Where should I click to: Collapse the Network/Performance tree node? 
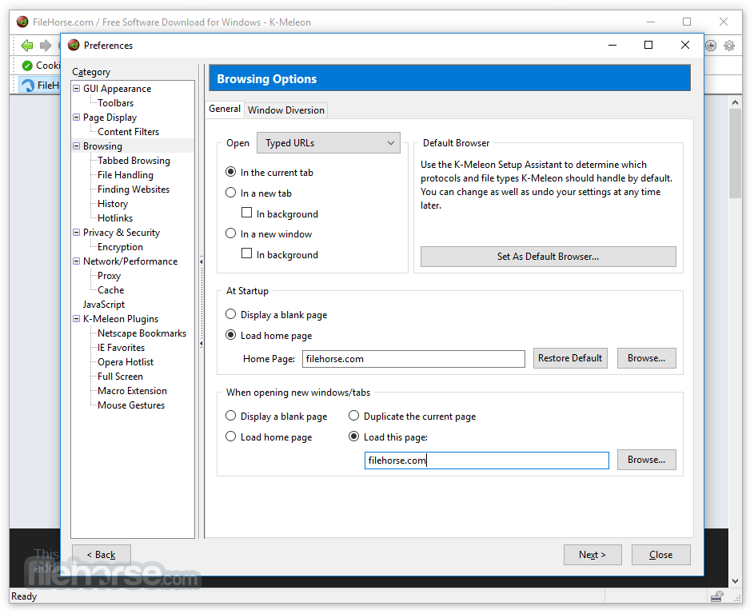(x=77, y=261)
